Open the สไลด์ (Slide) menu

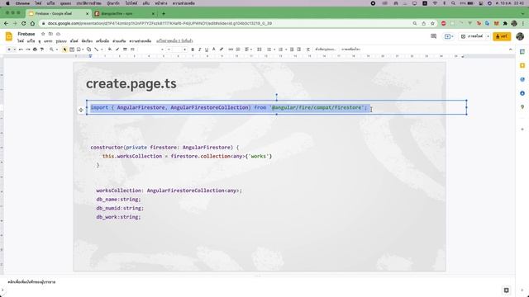(74, 40)
